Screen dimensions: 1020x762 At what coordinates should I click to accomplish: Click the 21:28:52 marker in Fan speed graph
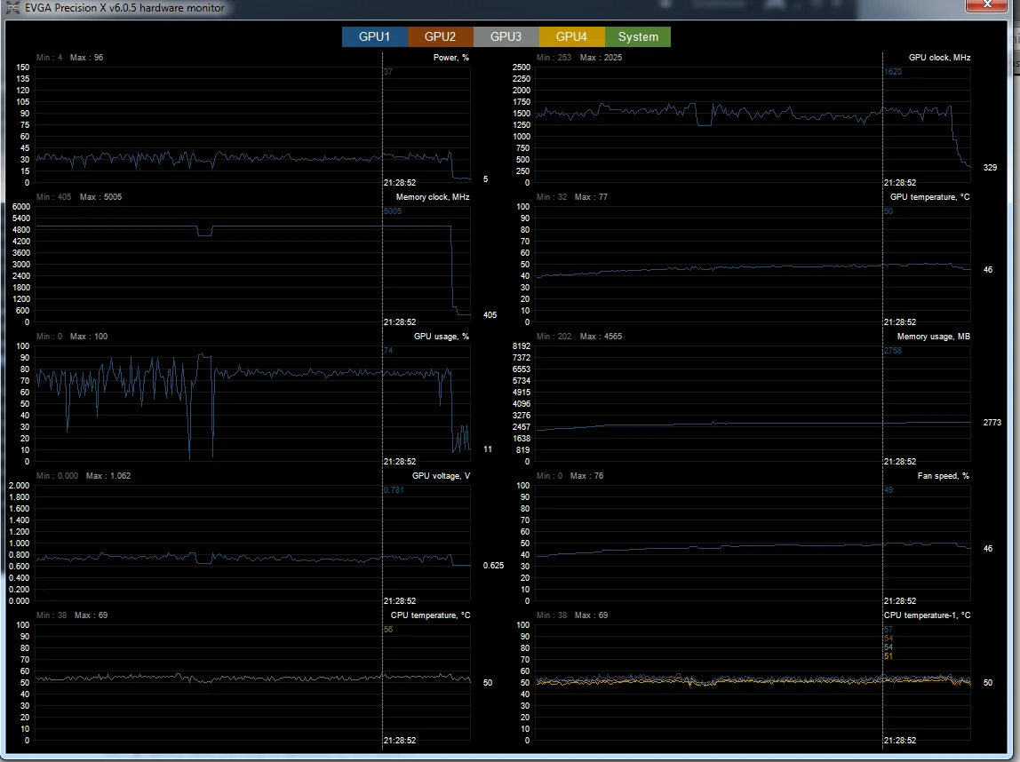(900, 600)
